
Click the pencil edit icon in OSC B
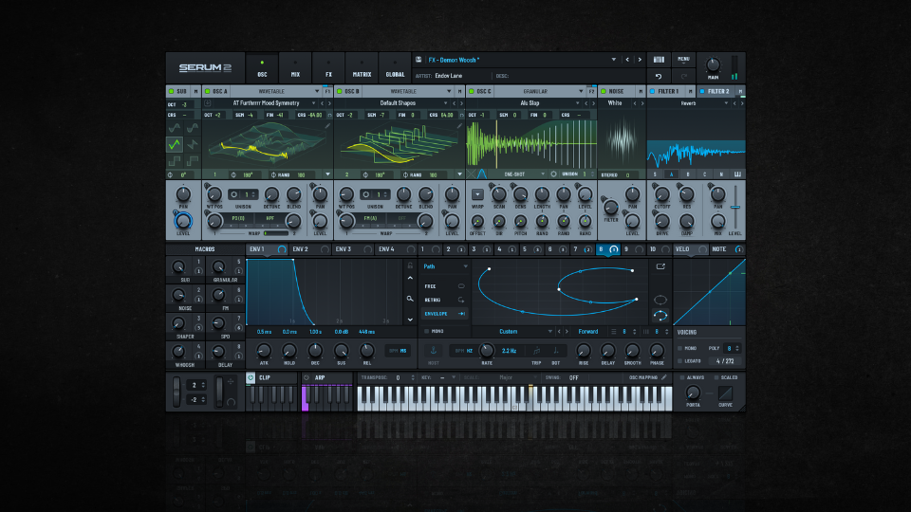[x=459, y=125]
